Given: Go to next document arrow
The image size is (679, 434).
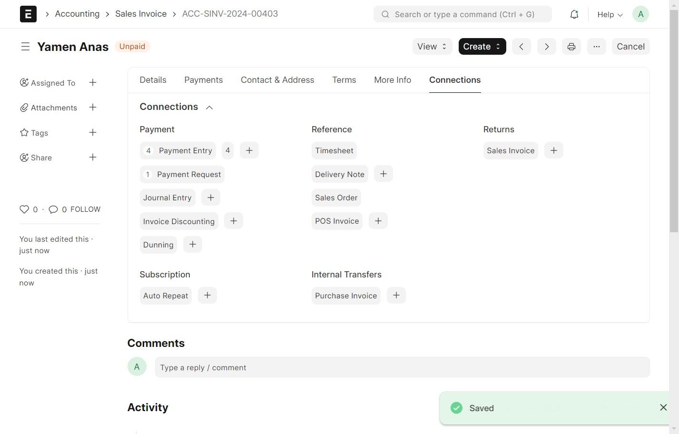Looking at the screenshot, I should click(546, 47).
